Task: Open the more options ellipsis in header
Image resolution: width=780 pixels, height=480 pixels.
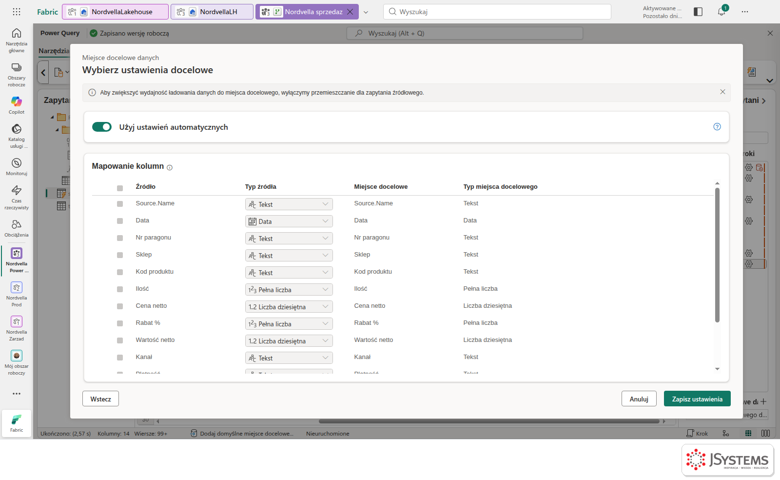Action: pos(745,12)
